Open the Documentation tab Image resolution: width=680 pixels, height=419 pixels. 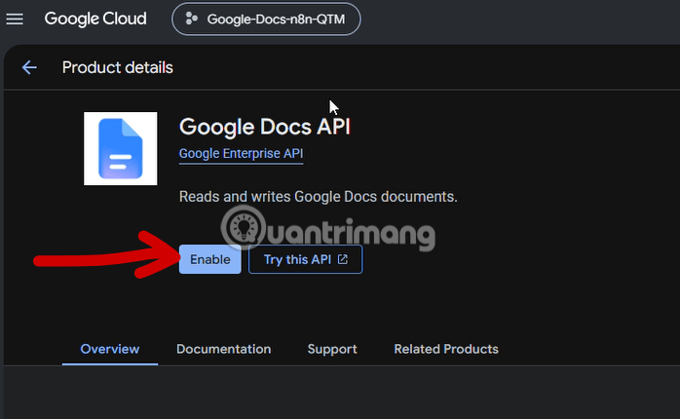coord(223,349)
